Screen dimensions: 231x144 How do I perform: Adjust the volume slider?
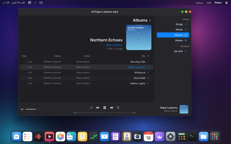(x=33, y=109)
